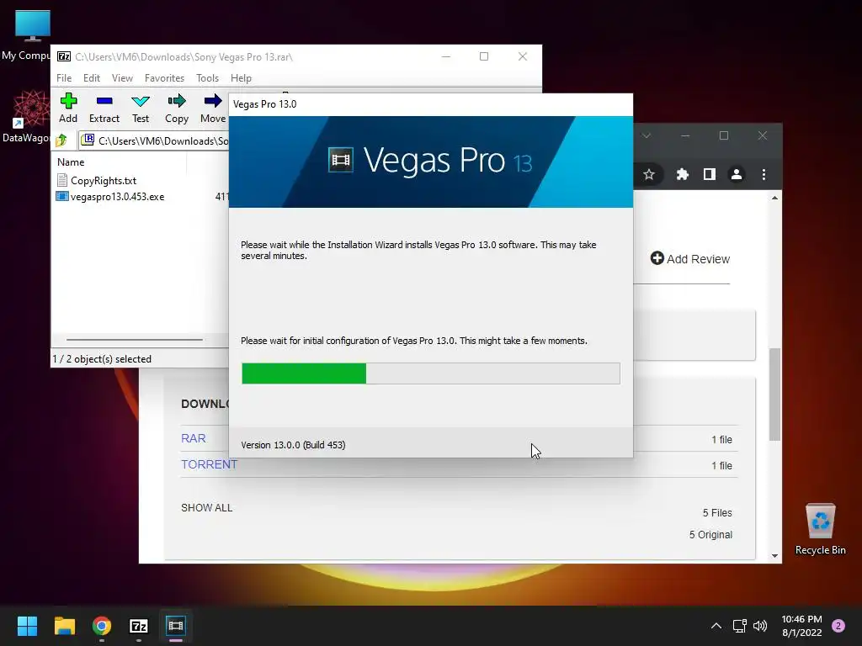Open the Favorites menu in 7-Zip
This screenshot has height=646, width=862.
[164, 78]
